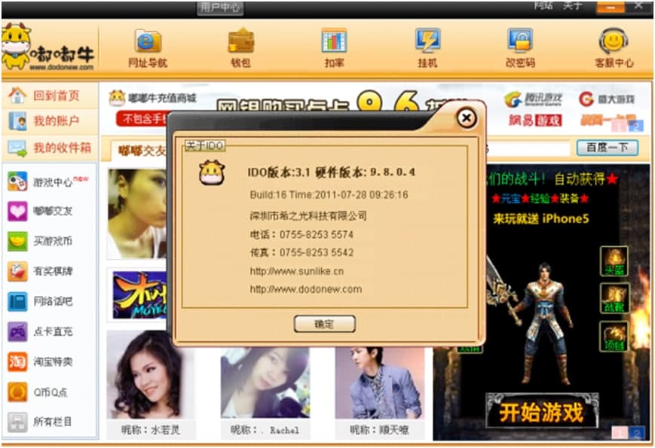Close the 关于IDO dialog

(467, 118)
